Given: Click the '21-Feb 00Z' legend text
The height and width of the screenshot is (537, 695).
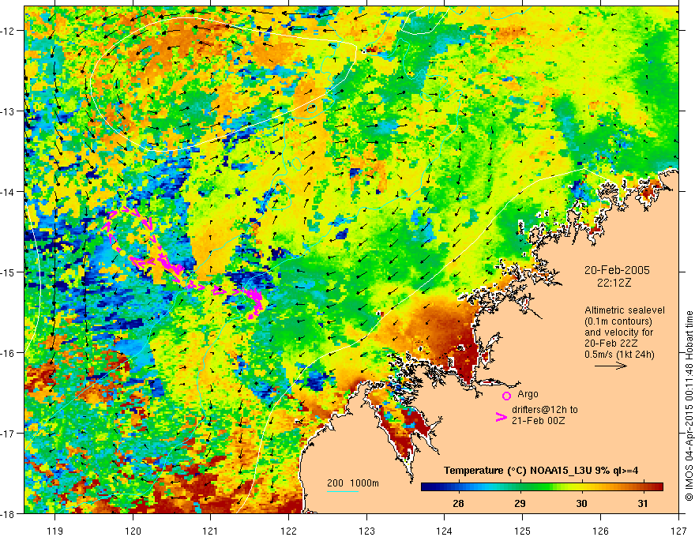Looking at the screenshot, I should pos(539,421).
